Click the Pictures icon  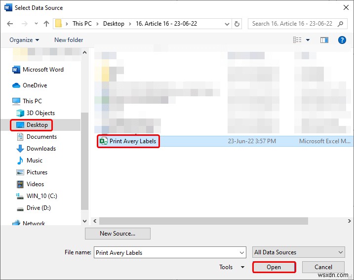20,172
